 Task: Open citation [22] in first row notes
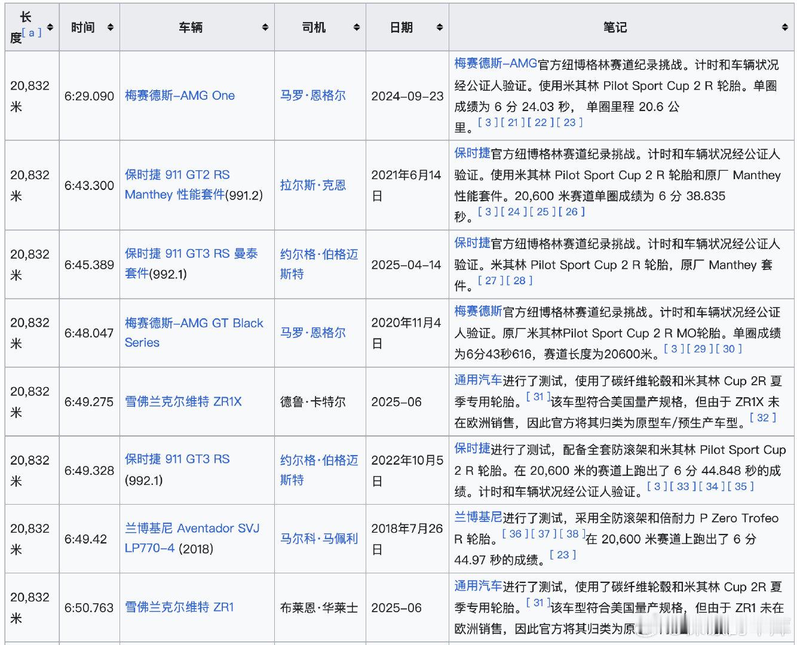[x=541, y=122]
